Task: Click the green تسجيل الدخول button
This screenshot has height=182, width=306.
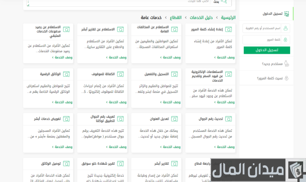Action: (x=267, y=50)
